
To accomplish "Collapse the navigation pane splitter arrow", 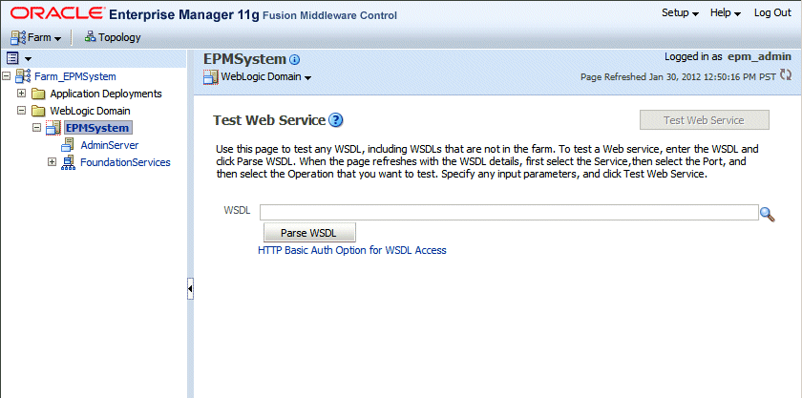I will (190, 288).
